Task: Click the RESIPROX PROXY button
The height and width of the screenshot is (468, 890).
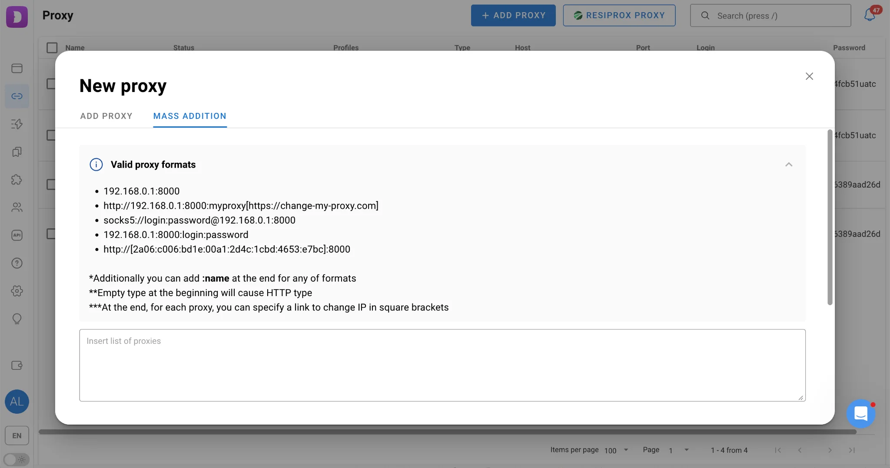Action: [x=618, y=15]
